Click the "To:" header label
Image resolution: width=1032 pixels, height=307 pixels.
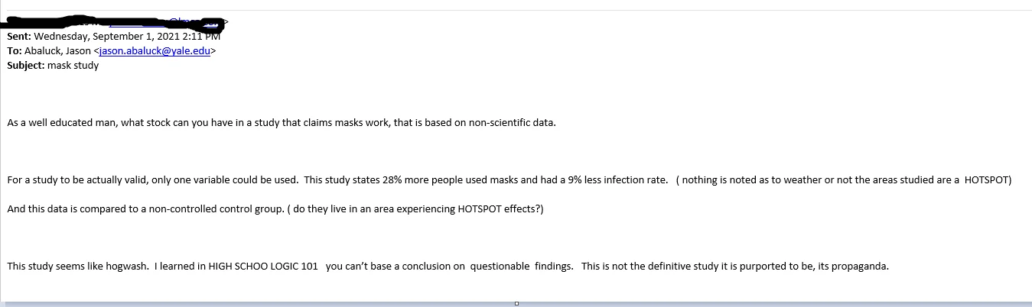15,50
